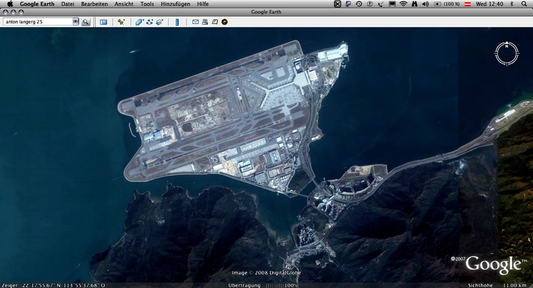Open the Wi-Fi status menu
This screenshot has height=288, width=533.
coord(403,4)
